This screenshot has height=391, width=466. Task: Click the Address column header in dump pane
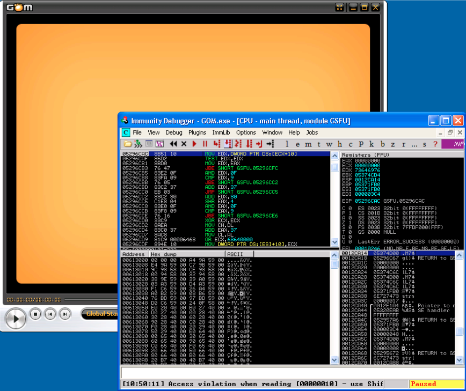(135, 254)
